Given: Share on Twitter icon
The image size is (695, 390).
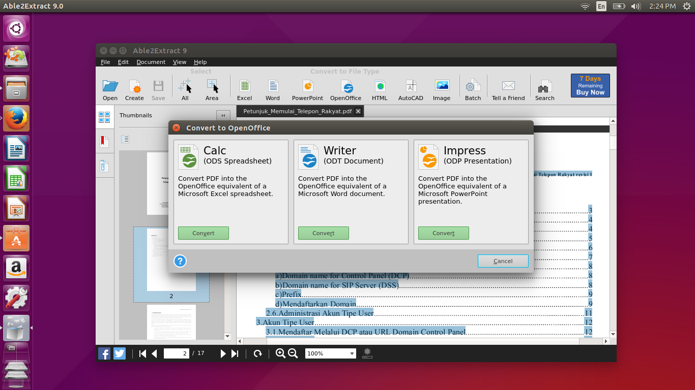Looking at the screenshot, I should 120,353.
